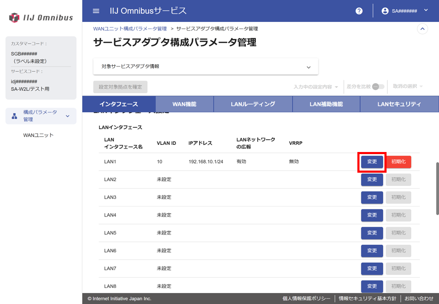Click 変更 button for LAN1
This screenshot has width=439, height=304.
pyautogui.click(x=372, y=162)
